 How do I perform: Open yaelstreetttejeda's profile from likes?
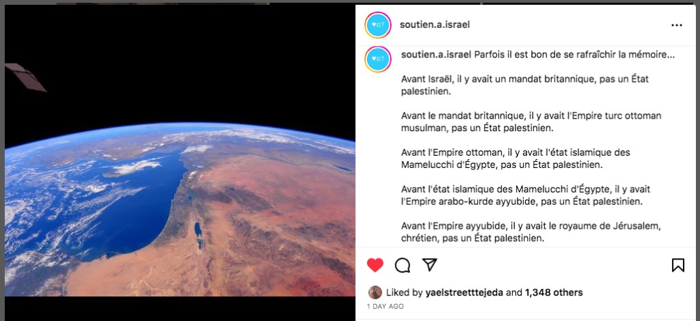click(x=464, y=292)
